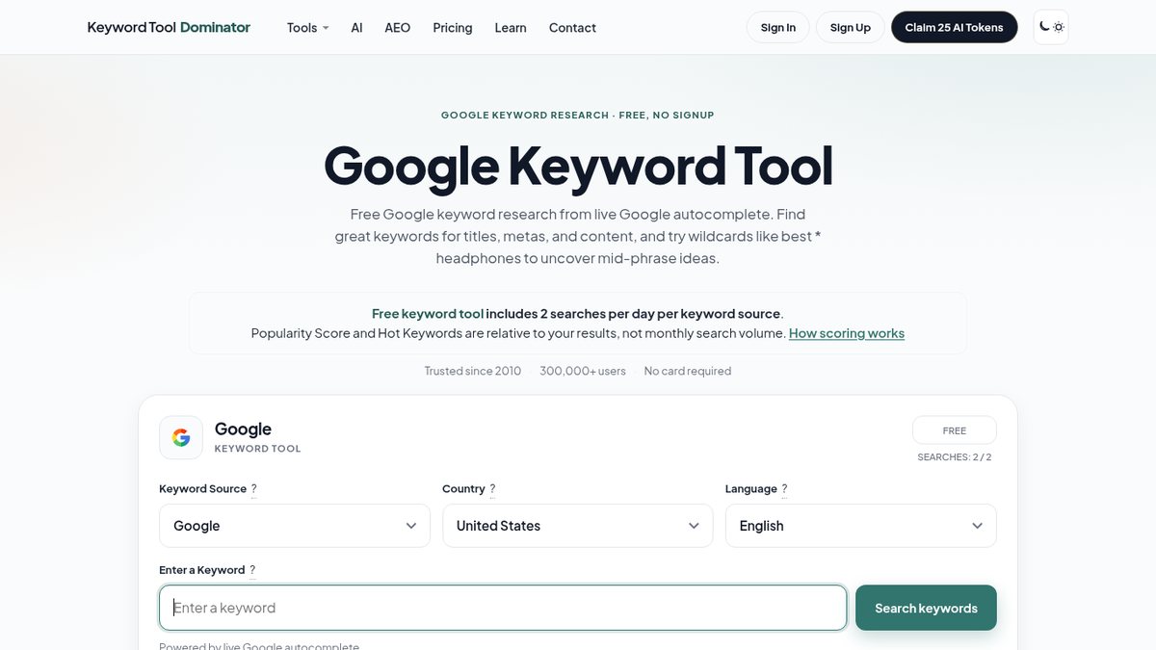
Task: Open the Tools dropdown menu
Action: [x=307, y=27]
